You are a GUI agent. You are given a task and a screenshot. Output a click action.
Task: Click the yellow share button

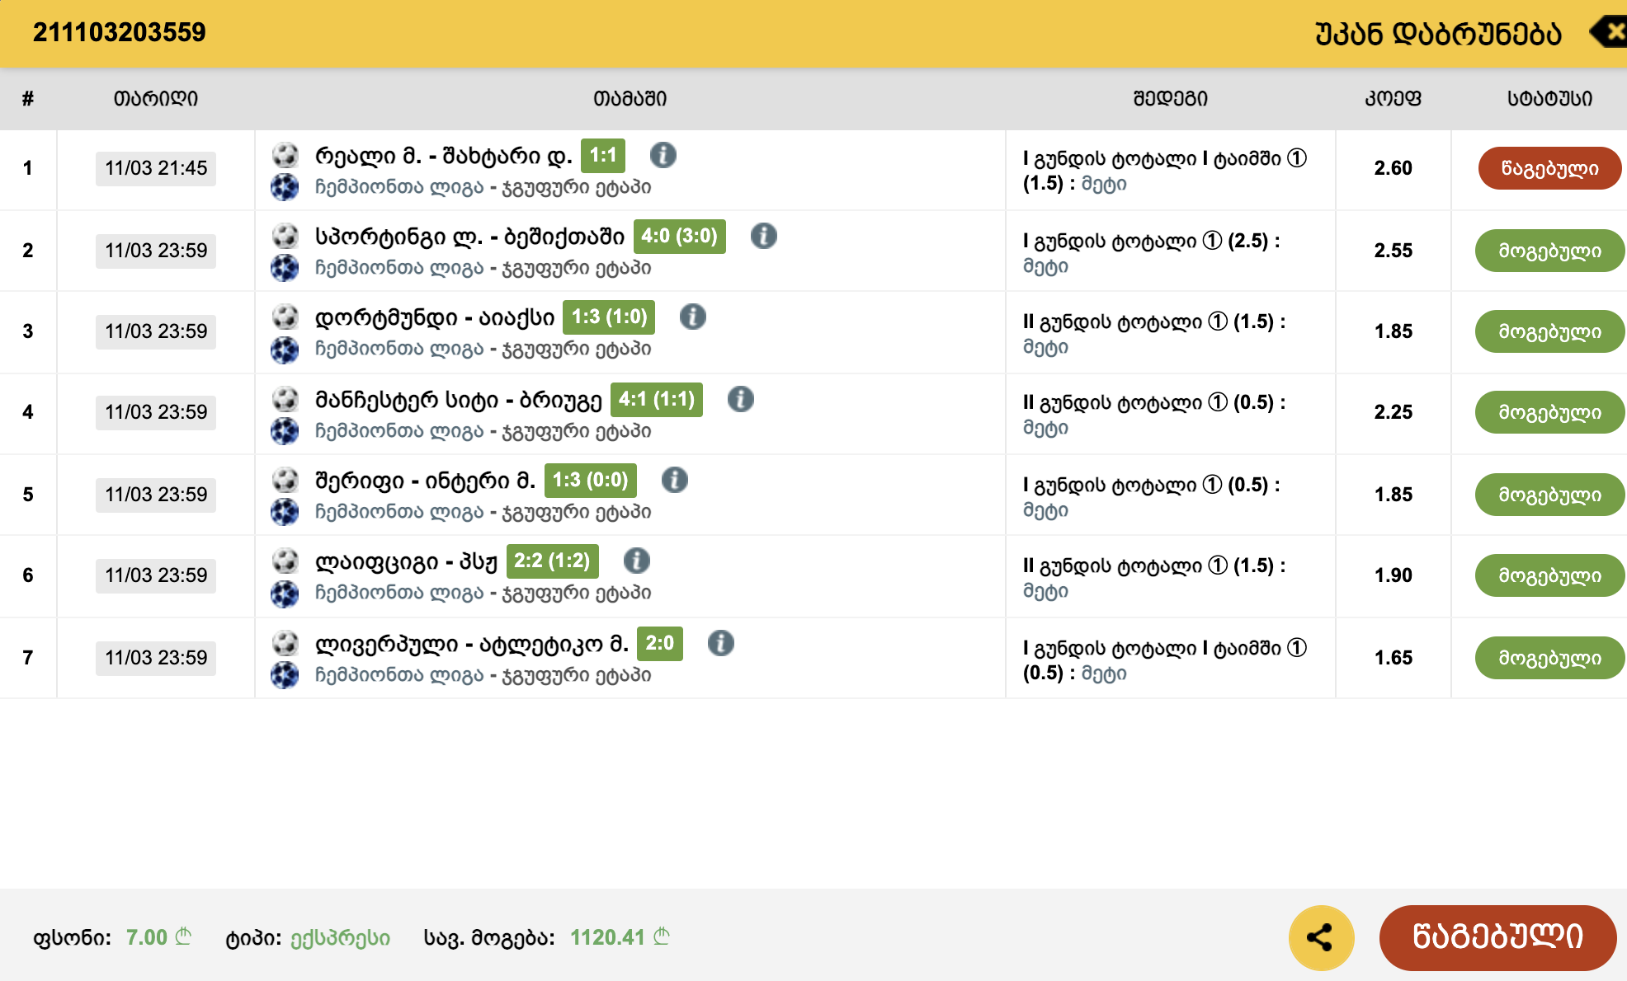[1321, 937]
